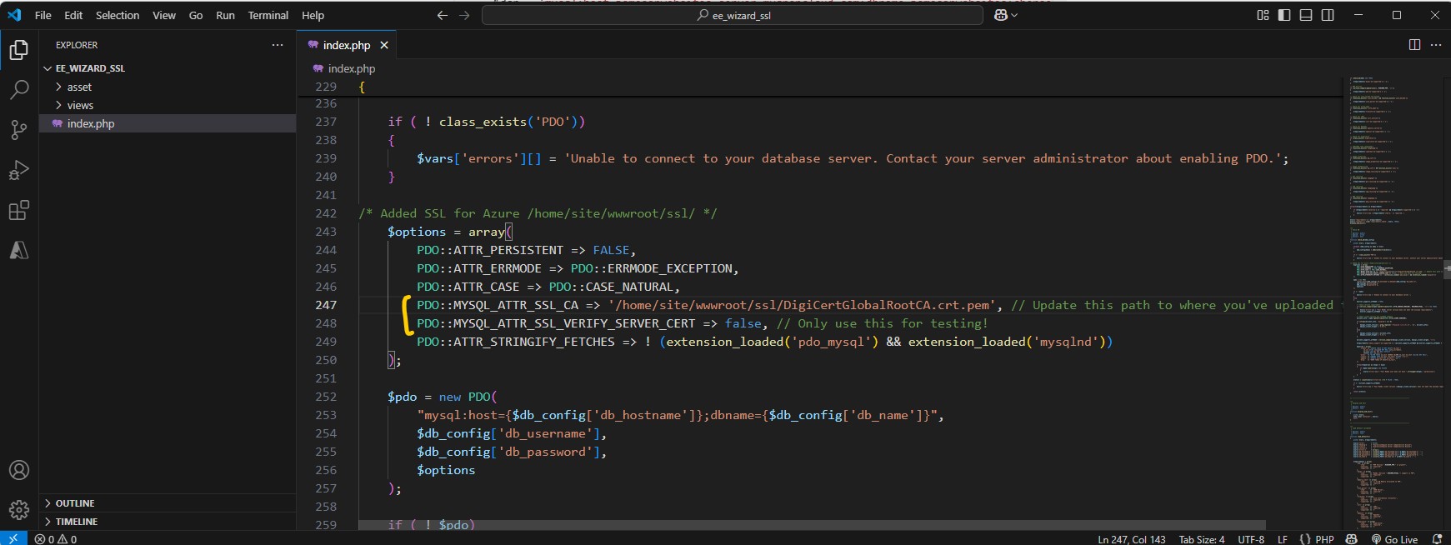The height and width of the screenshot is (545, 1451).
Task: Open the Accounts menu icon
Action: [x=18, y=470]
